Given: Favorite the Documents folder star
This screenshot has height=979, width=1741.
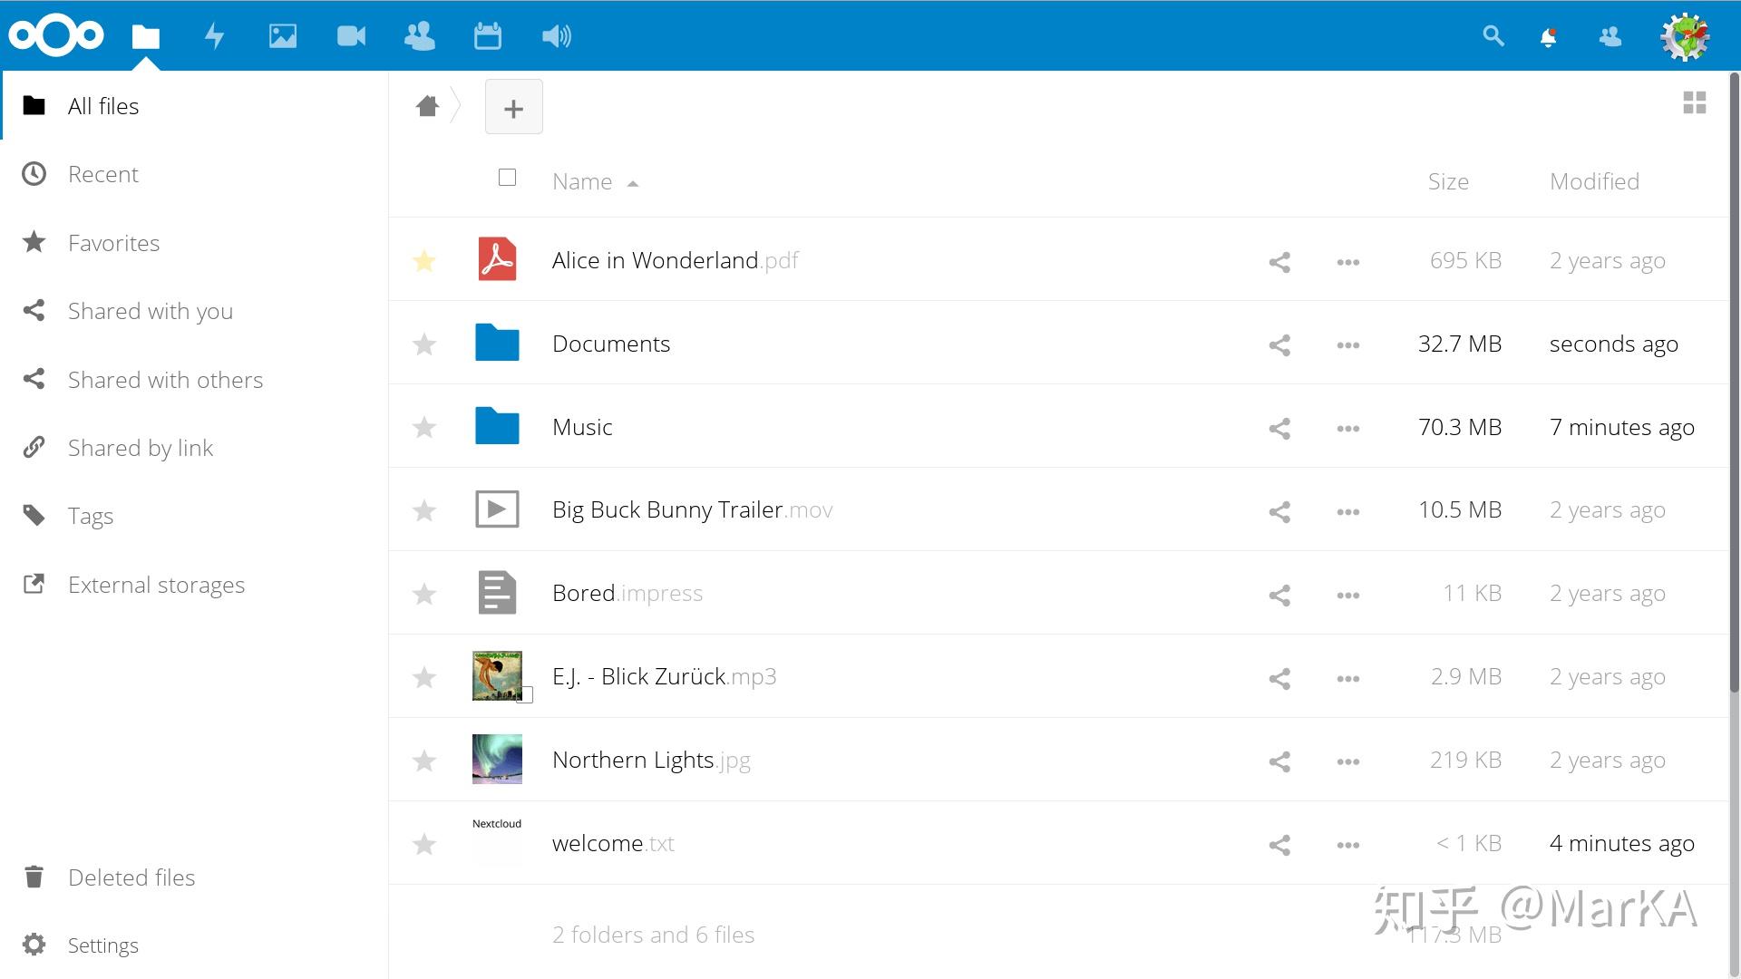Looking at the screenshot, I should pos(424,344).
